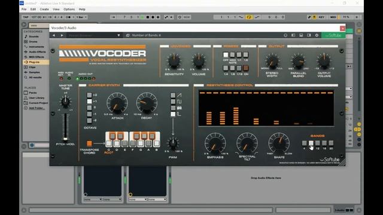Open the 1 Bar quantization dropdown

[x=81, y=17]
